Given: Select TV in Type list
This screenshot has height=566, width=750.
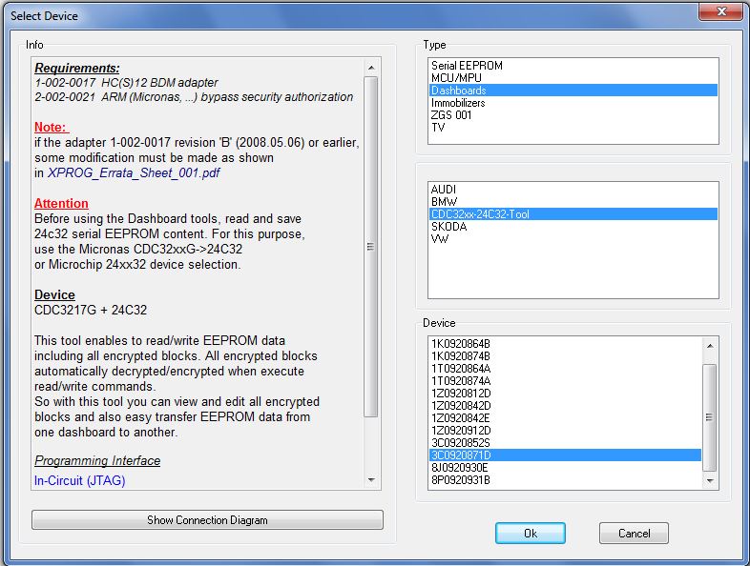Looking at the screenshot, I should pos(573,128).
